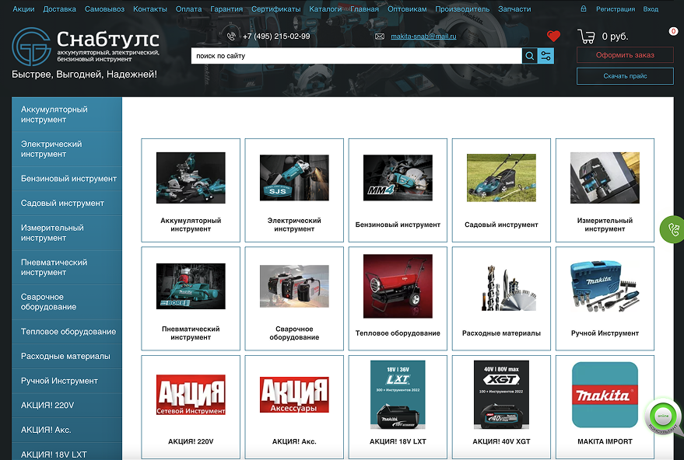
Task: Open the online consultant chat widget
Action: pos(664,416)
